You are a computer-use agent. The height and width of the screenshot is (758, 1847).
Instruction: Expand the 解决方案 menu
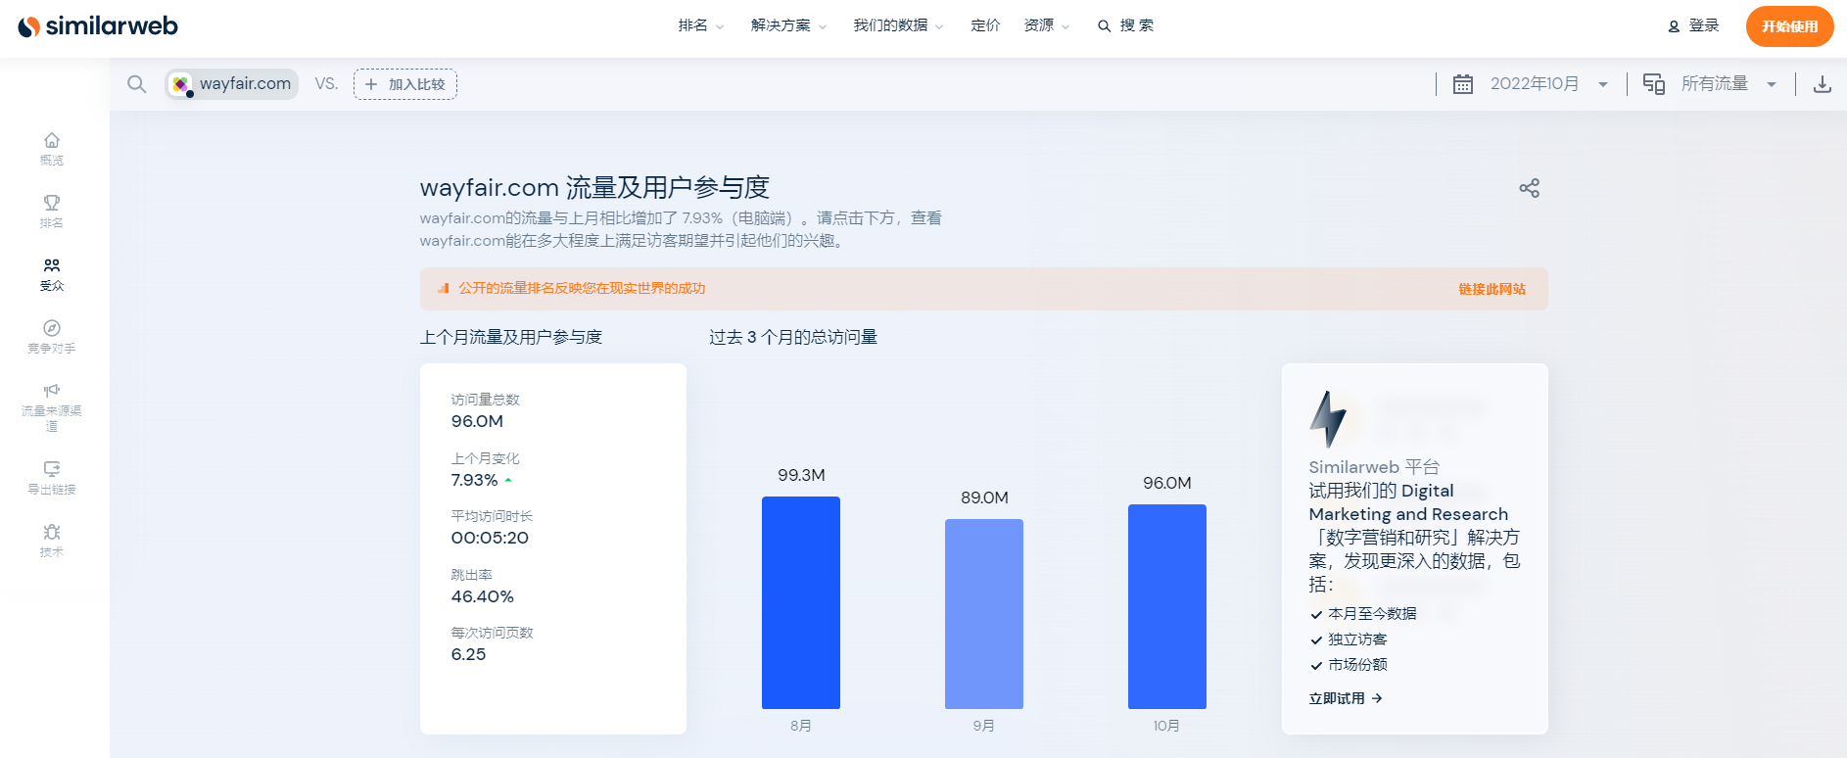[788, 25]
